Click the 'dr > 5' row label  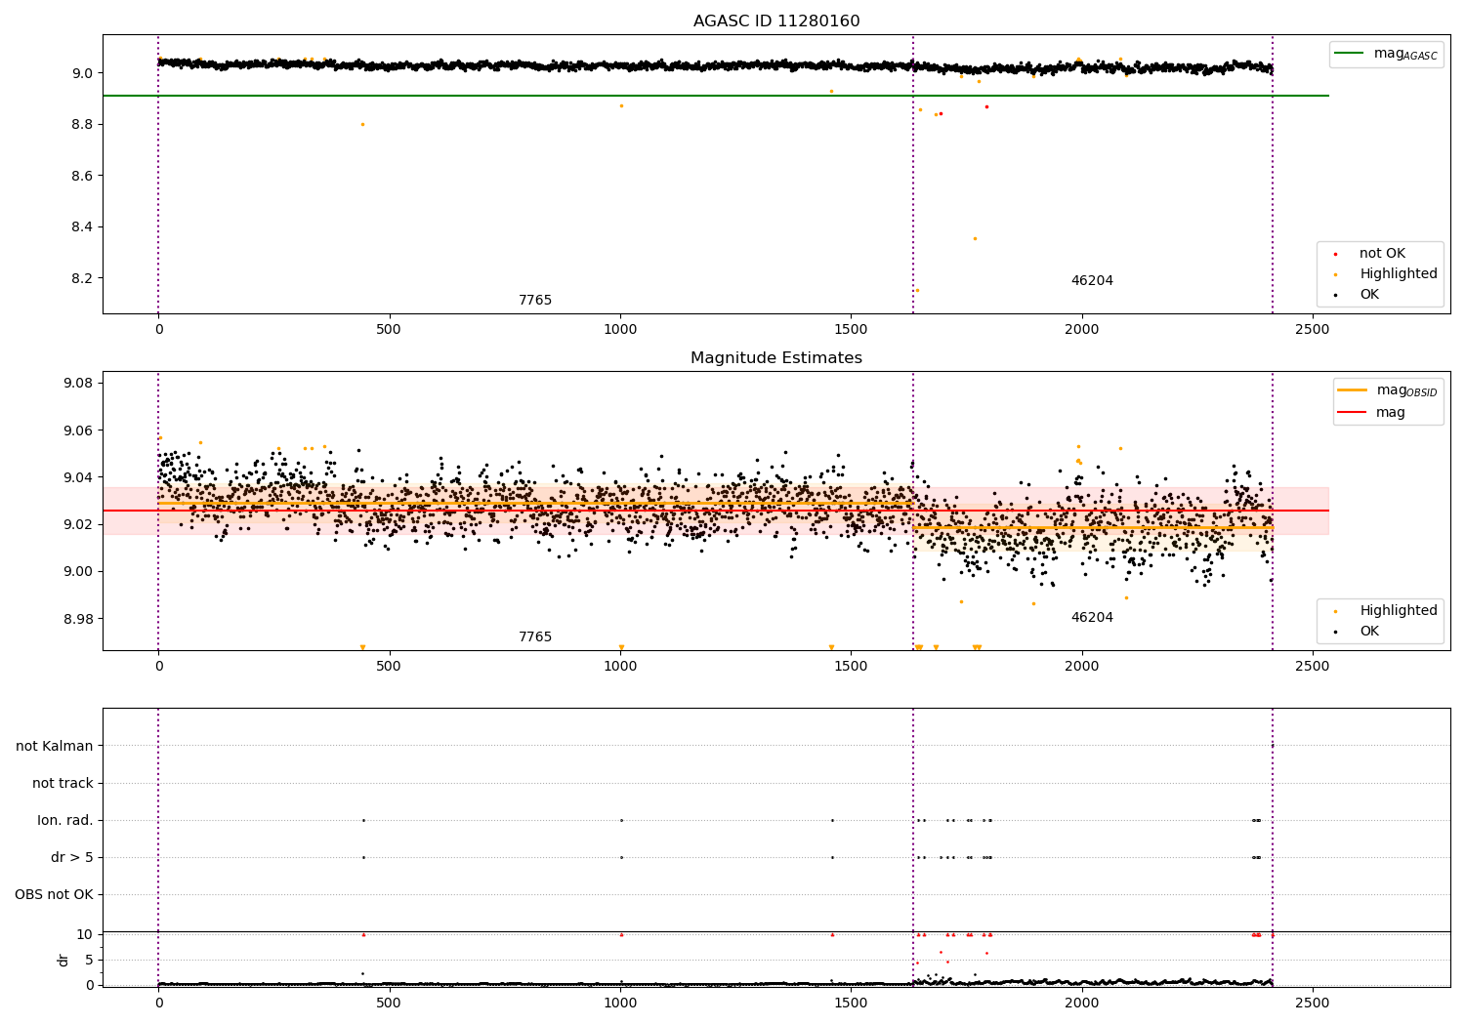pos(72,858)
